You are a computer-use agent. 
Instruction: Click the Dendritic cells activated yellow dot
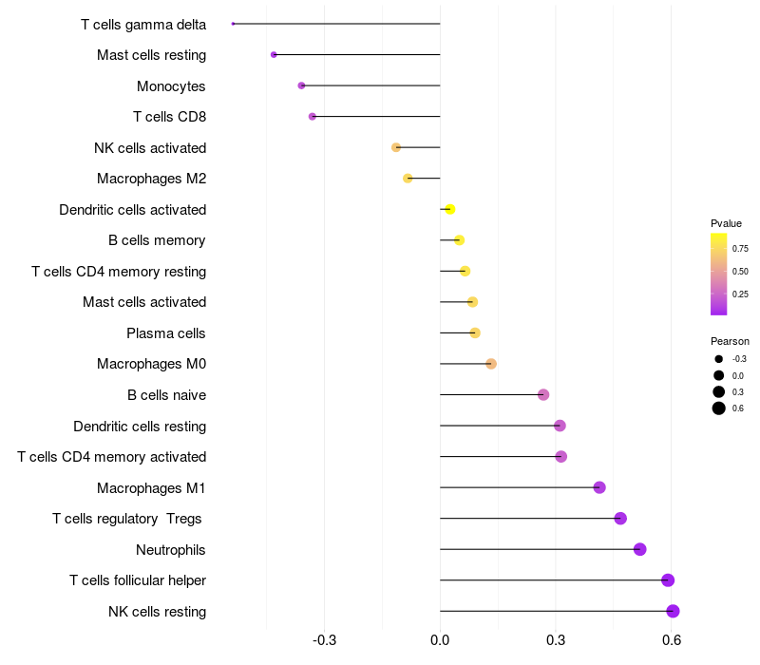449,209
